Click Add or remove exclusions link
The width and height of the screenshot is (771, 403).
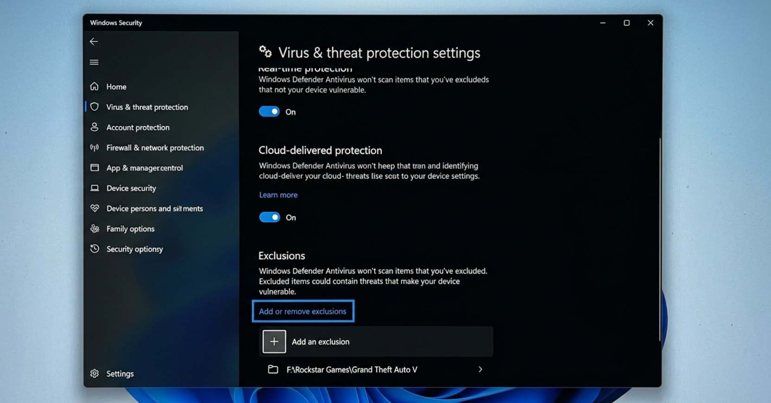coord(303,311)
